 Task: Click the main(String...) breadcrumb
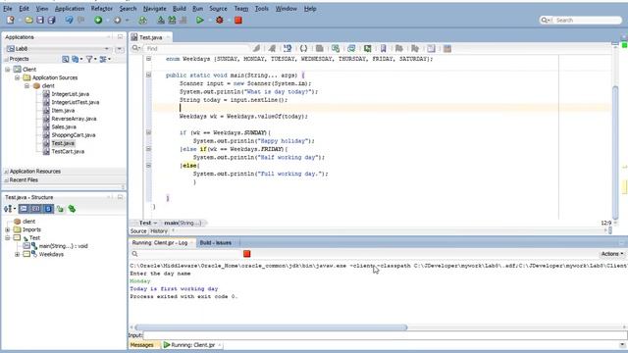tap(183, 223)
